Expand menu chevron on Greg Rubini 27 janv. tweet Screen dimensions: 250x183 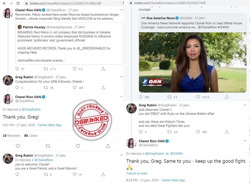[121, 77]
